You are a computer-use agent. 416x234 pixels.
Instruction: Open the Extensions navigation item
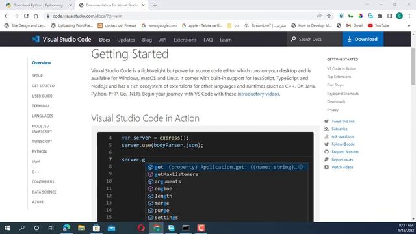click(185, 40)
